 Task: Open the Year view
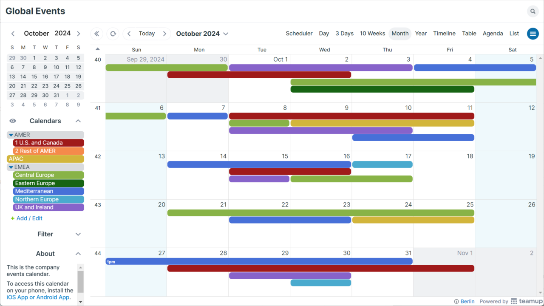coord(421,33)
